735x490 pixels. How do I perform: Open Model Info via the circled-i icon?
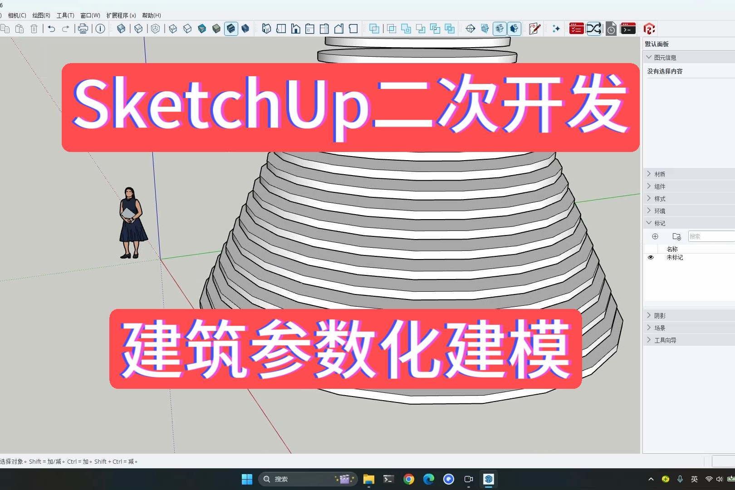100,29
